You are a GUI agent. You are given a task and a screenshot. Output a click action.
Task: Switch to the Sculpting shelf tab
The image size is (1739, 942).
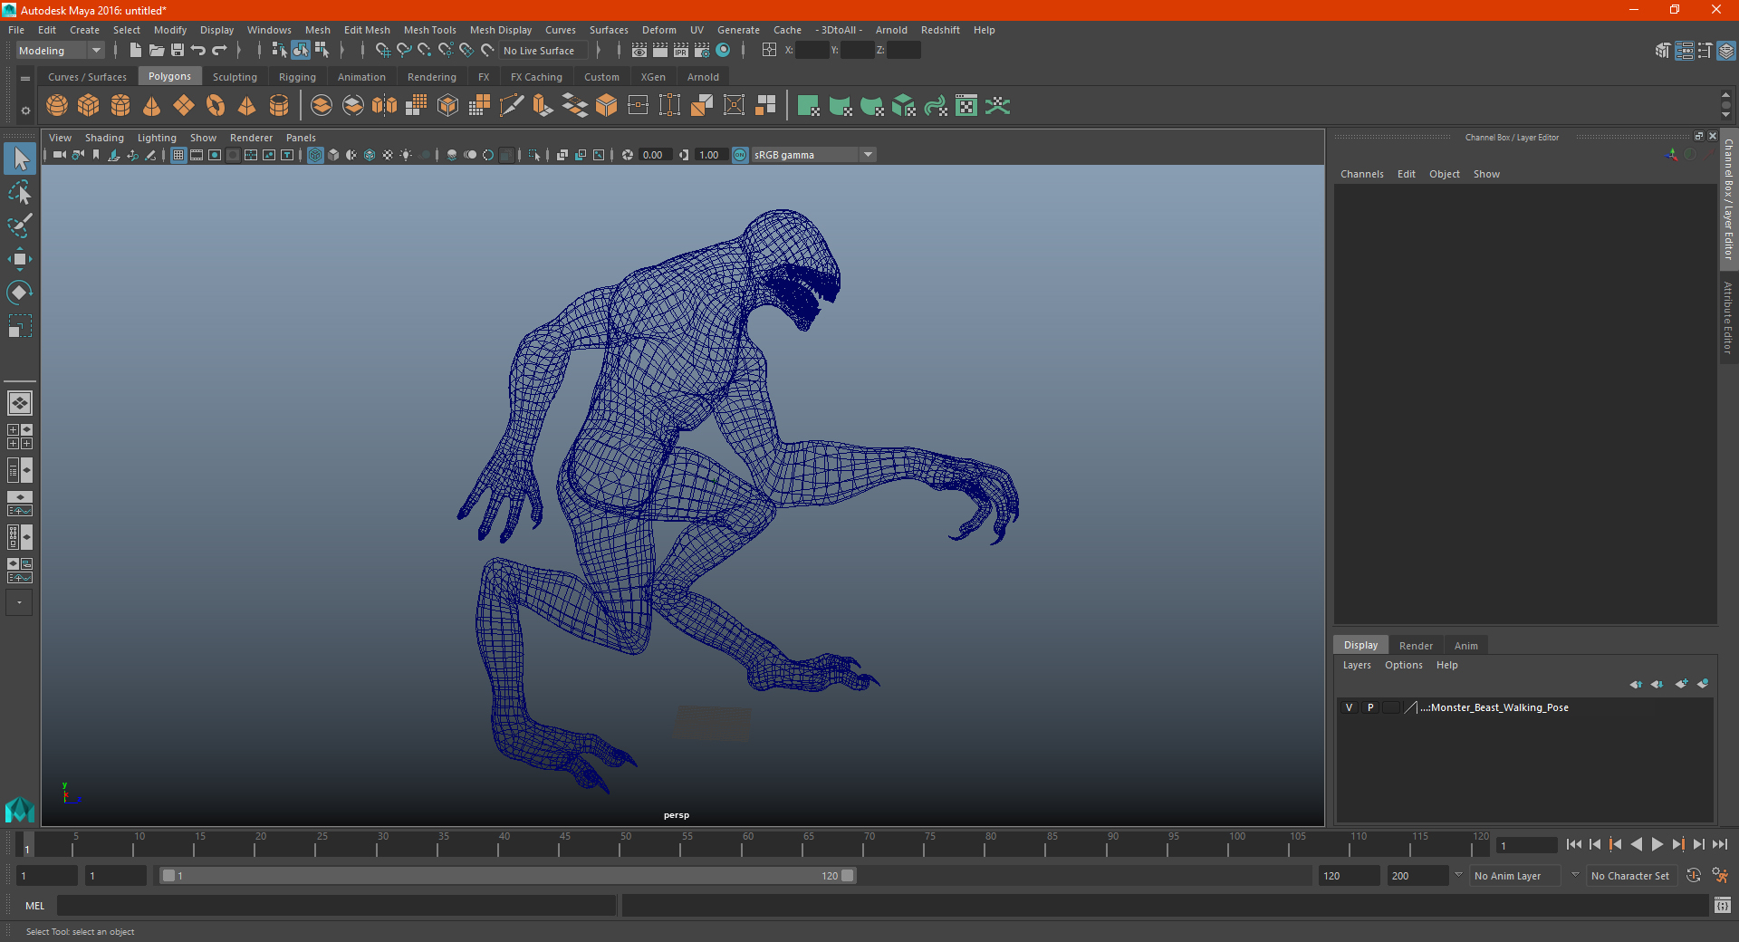(x=235, y=77)
